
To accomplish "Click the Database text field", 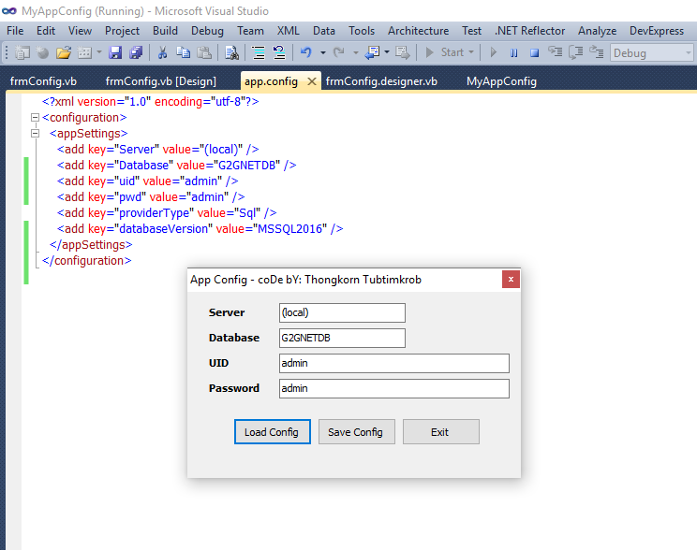I will pos(342,338).
